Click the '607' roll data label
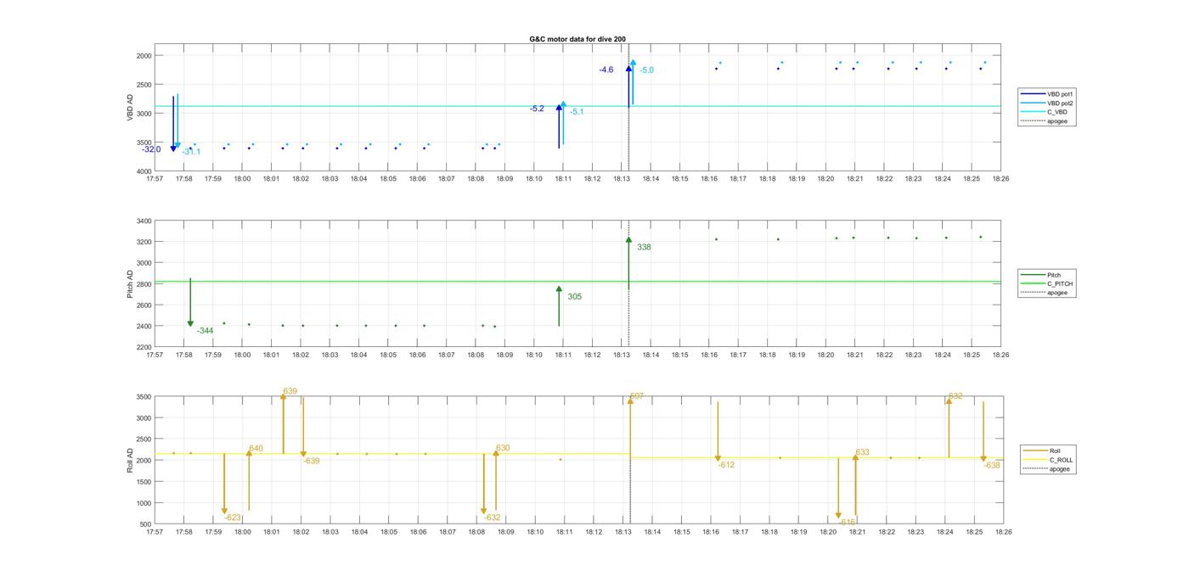 pos(637,396)
